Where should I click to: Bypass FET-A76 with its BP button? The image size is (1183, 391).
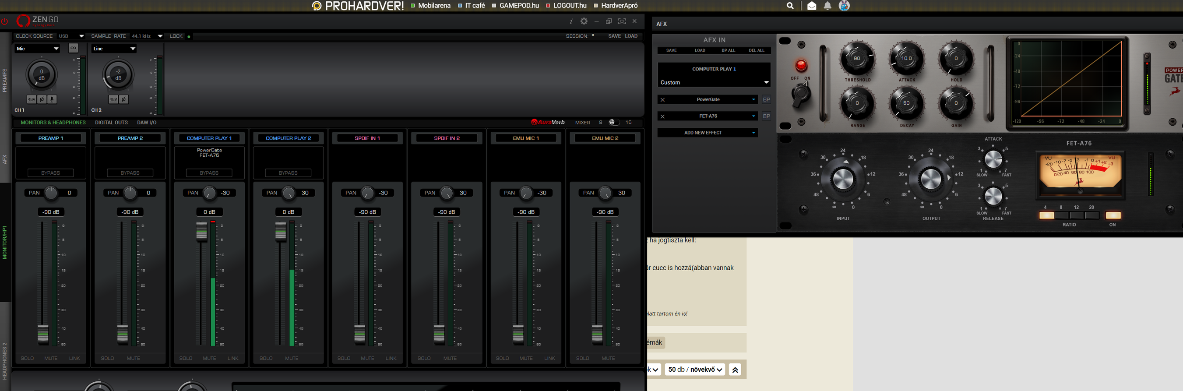pos(766,116)
